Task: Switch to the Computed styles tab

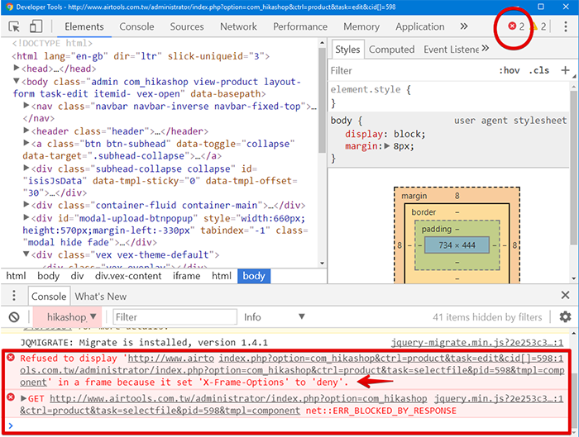Action: tap(391, 50)
